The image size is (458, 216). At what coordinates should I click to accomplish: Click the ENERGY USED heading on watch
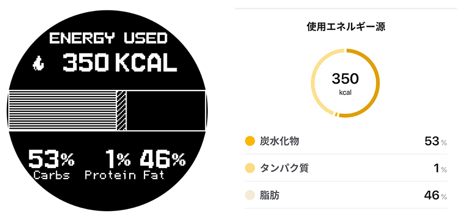(x=109, y=39)
